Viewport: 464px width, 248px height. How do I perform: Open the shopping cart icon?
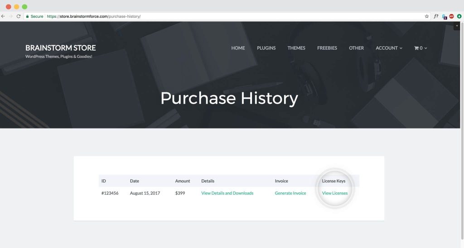(416, 48)
